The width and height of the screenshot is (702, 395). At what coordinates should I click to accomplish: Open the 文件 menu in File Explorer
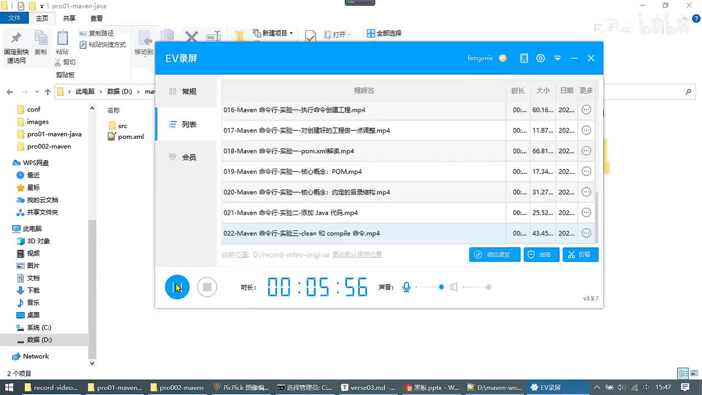tap(14, 18)
